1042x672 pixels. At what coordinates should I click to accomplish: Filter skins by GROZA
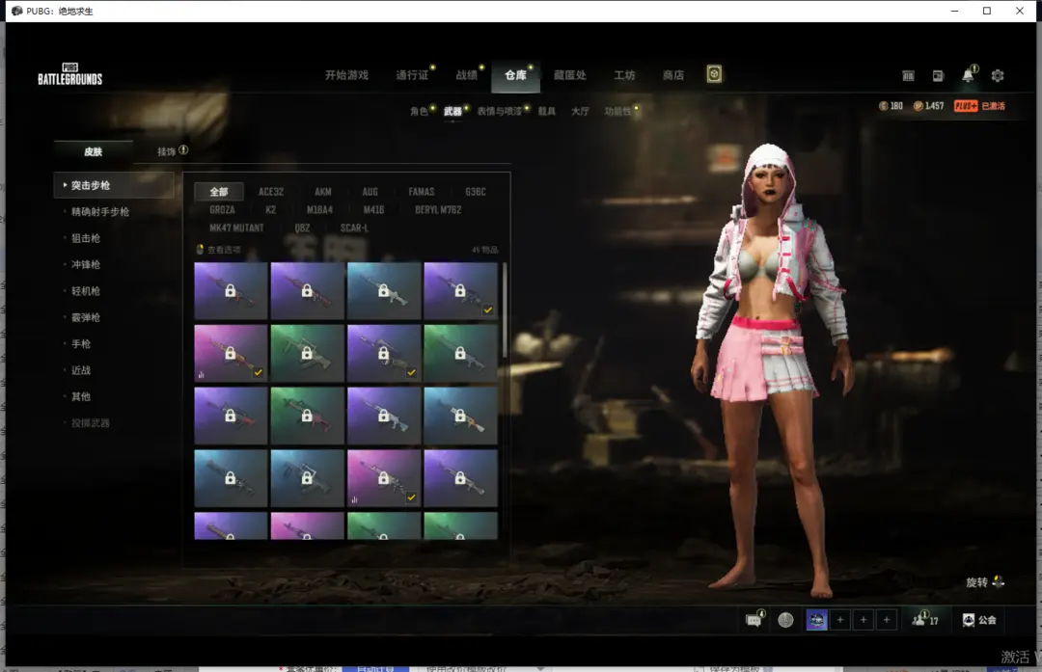222,210
